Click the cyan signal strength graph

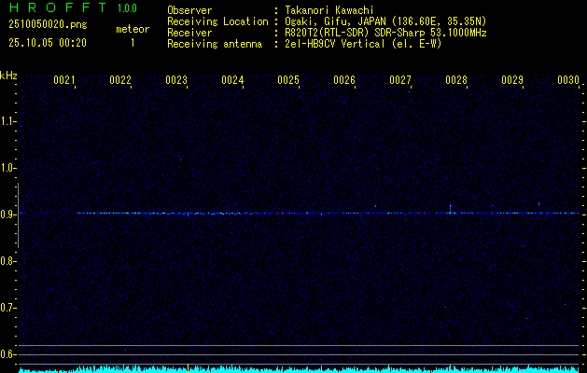click(300, 369)
